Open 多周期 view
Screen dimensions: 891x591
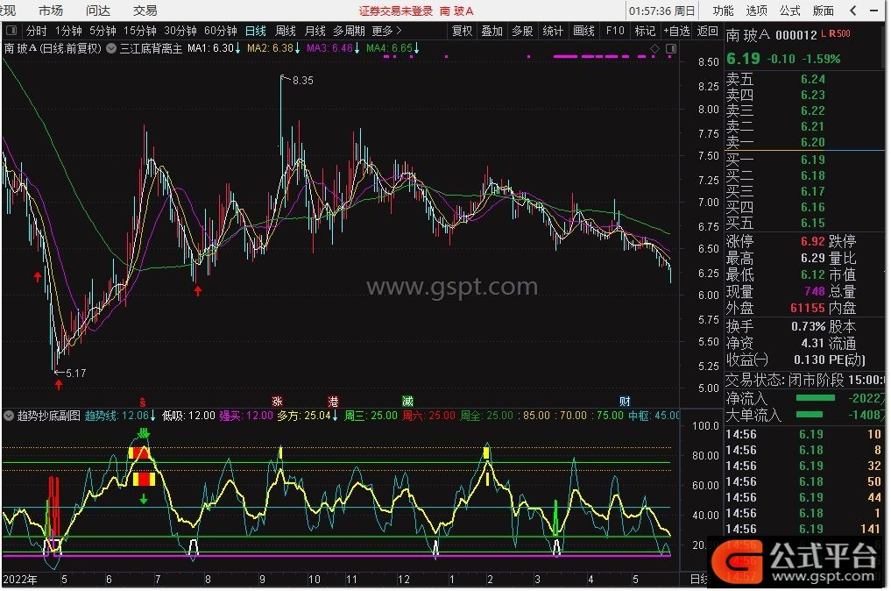[349, 31]
